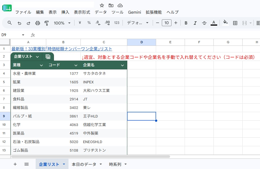The width and height of the screenshot is (260, 169).
Task: Open the 企業リスト tab options arrow
Action: pyautogui.click(x=64, y=164)
